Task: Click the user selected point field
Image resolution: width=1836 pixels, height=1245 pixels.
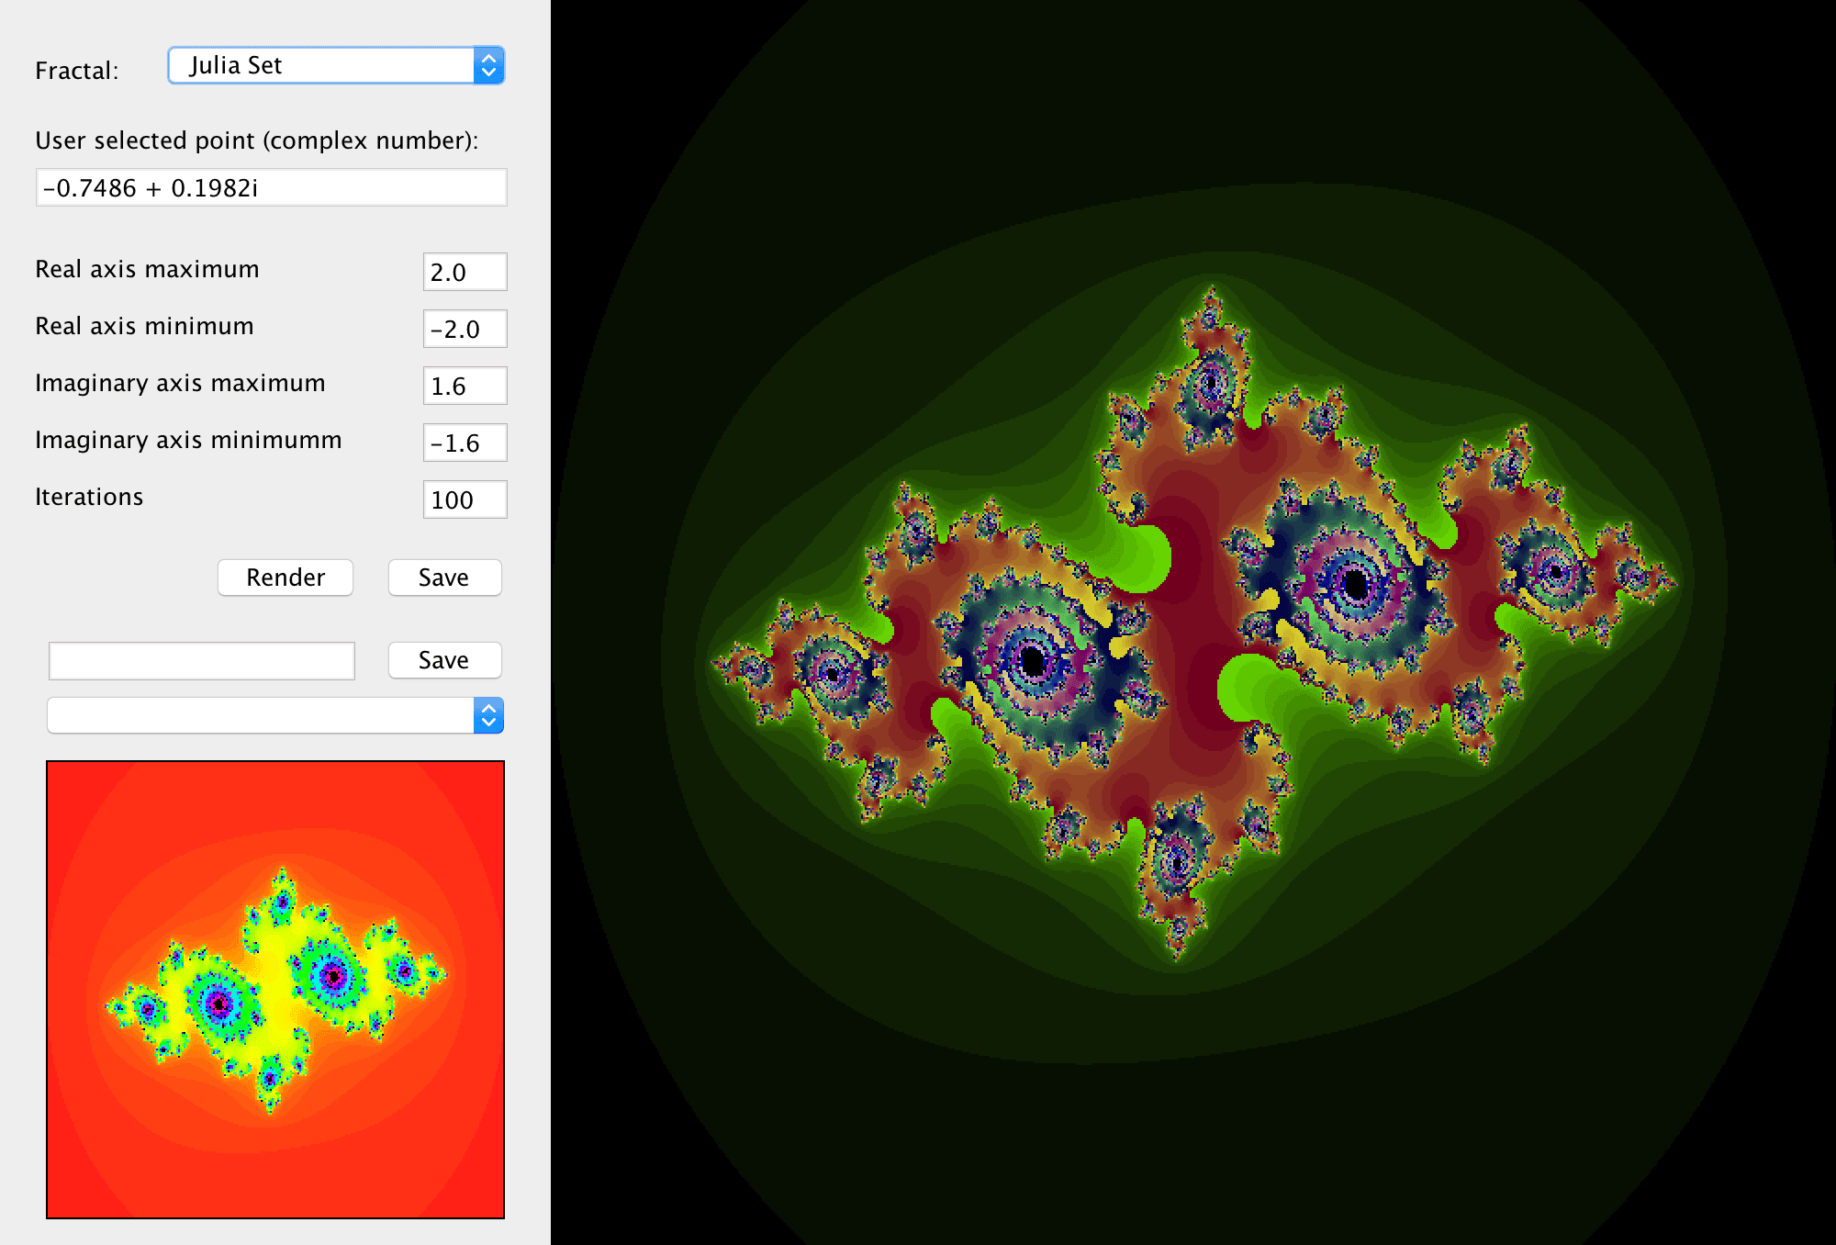Action: (271, 187)
